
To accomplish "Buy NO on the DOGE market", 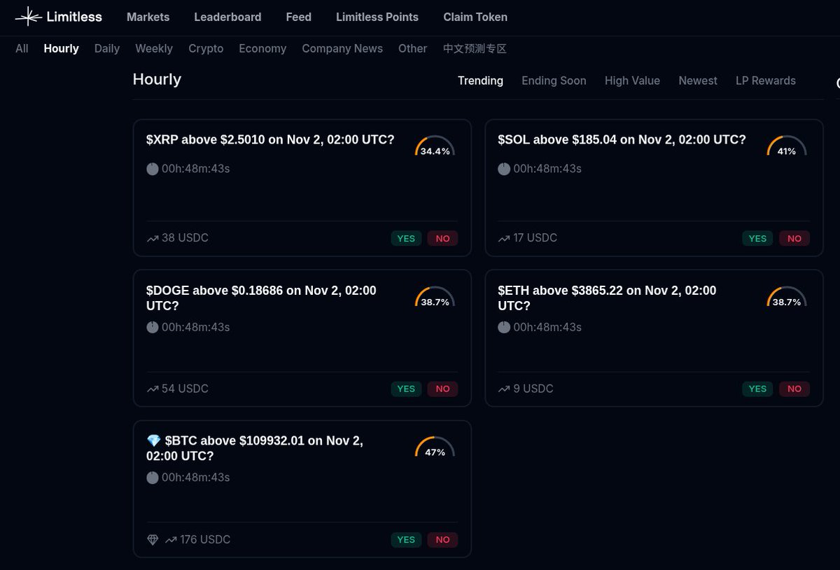I will click(442, 389).
